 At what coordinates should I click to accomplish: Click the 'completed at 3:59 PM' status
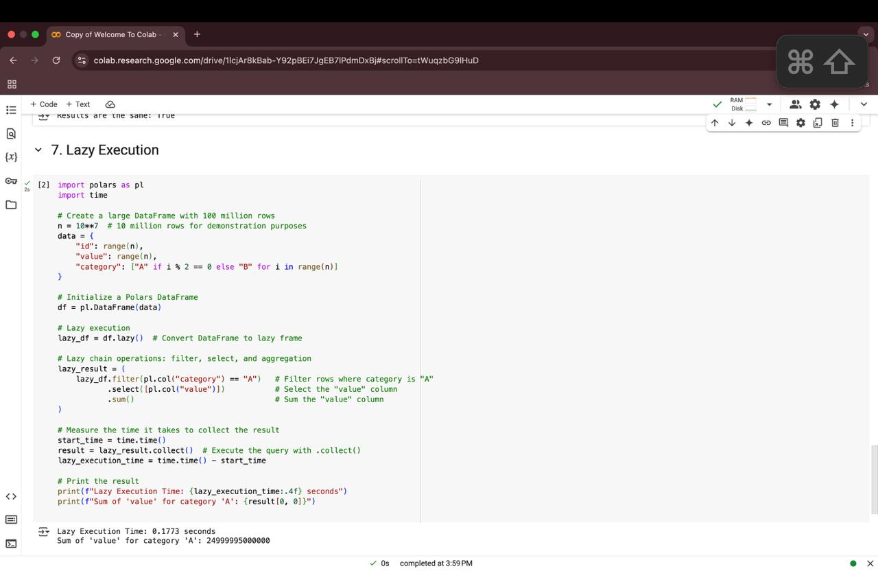coord(436,563)
